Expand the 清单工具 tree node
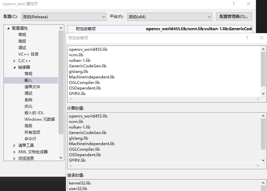The image size is (267, 191). pos(14,145)
